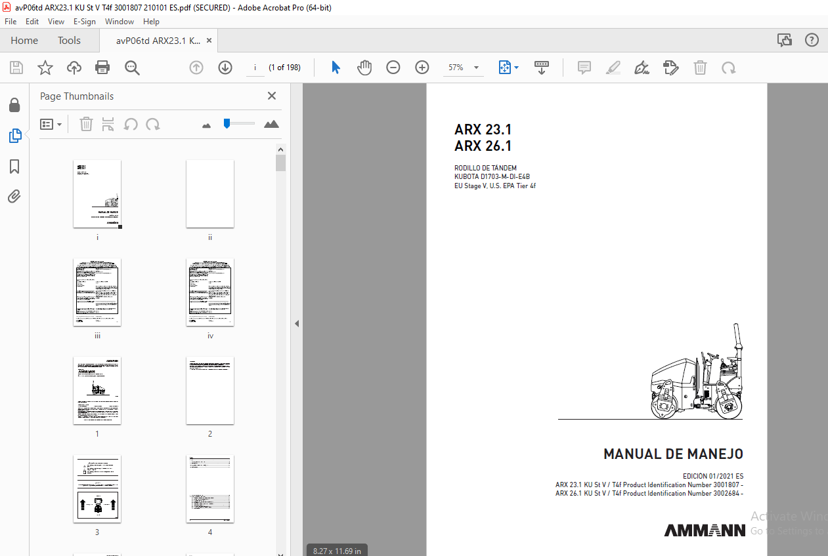The height and width of the screenshot is (556, 828).
Task: Open the security lock panel
Action: 14,106
